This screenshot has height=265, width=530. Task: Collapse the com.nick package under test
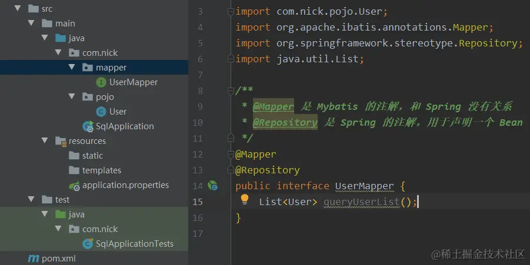click(58, 229)
